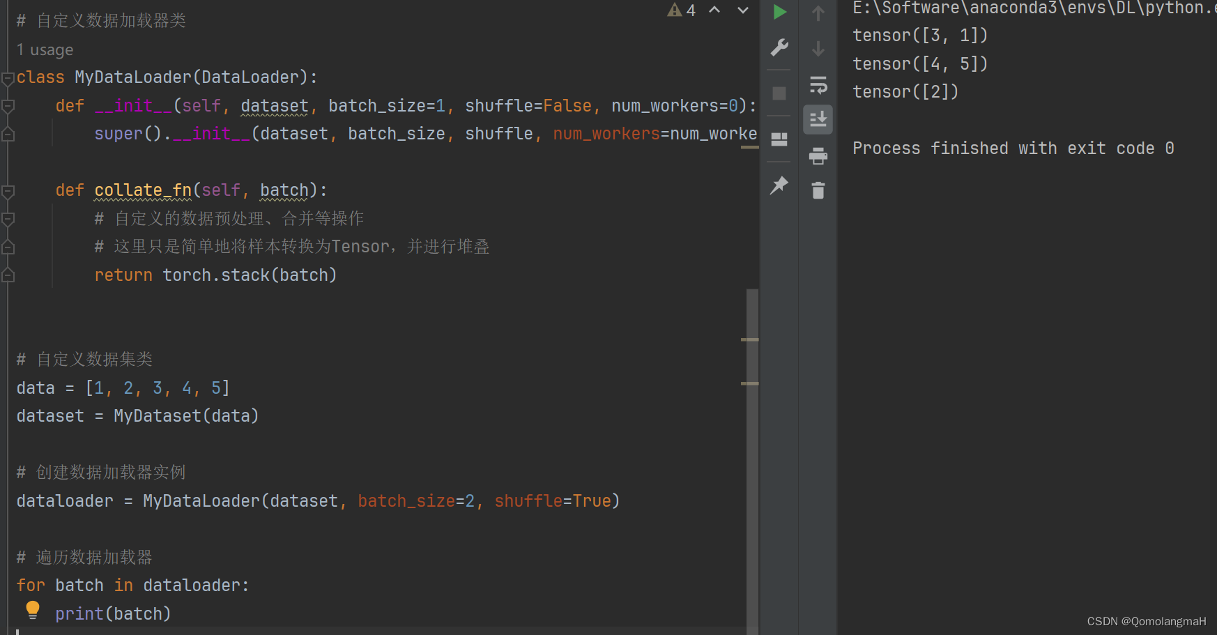Rerun the program with the green Run icon
The height and width of the screenshot is (635, 1217).
click(x=779, y=11)
